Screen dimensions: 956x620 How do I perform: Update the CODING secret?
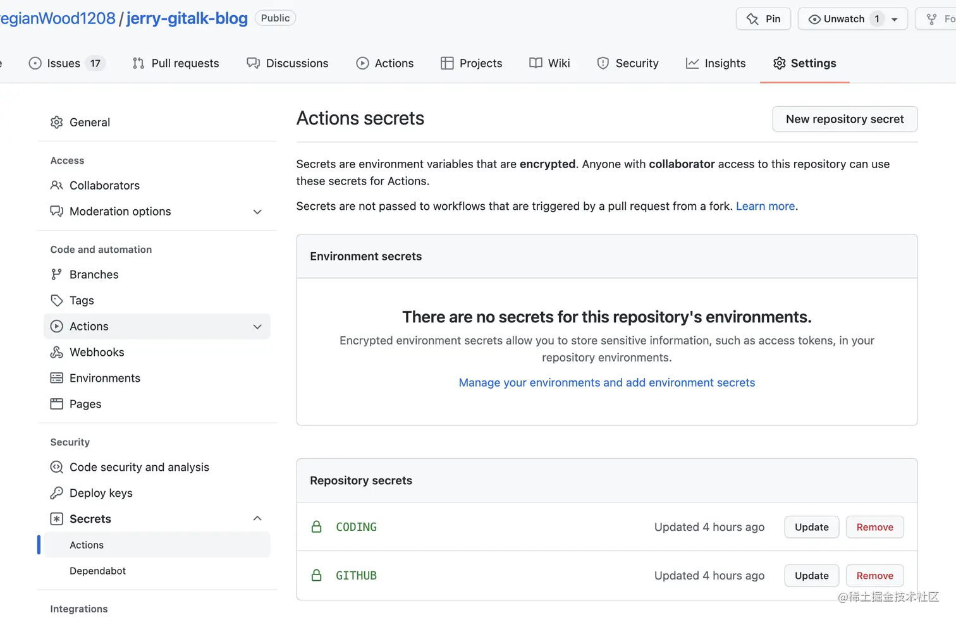coord(812,527)
